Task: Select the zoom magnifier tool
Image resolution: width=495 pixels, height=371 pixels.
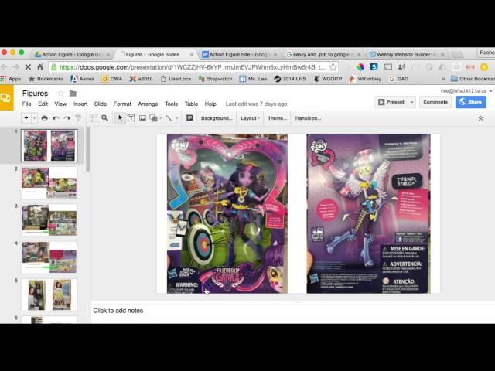Action: (104, 118)
